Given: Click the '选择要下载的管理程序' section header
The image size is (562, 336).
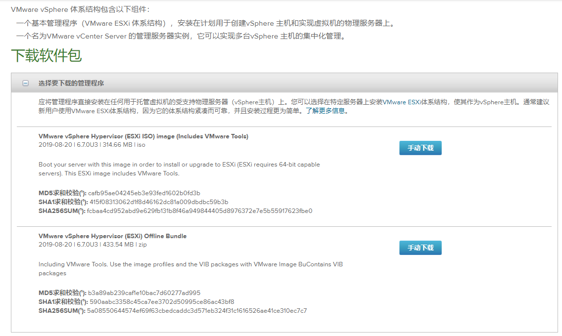Looking at the screenshot, I should [x=71, y=84].
